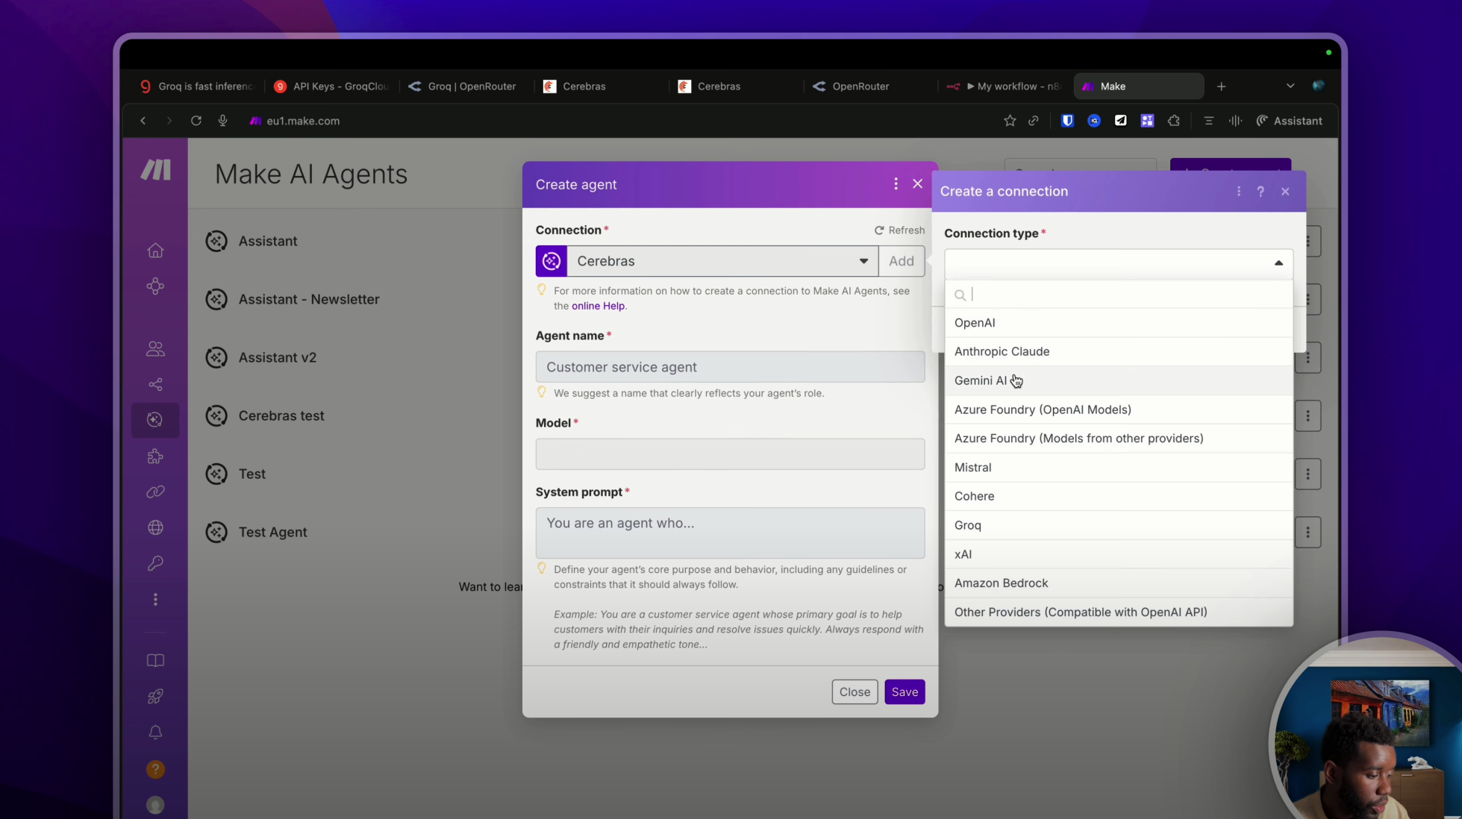Select Amazon Bedrock connection type
1462x819 pixels.
tap(1118, 583)
